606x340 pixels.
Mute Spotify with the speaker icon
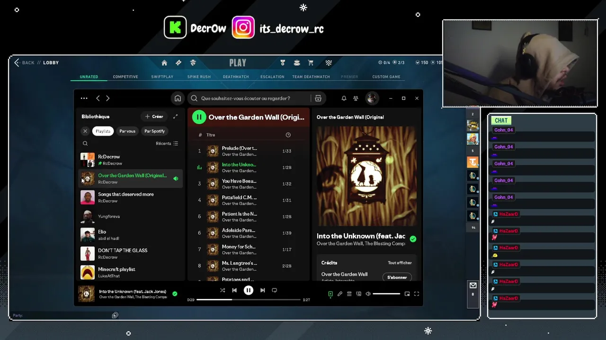tap(368, 294)
